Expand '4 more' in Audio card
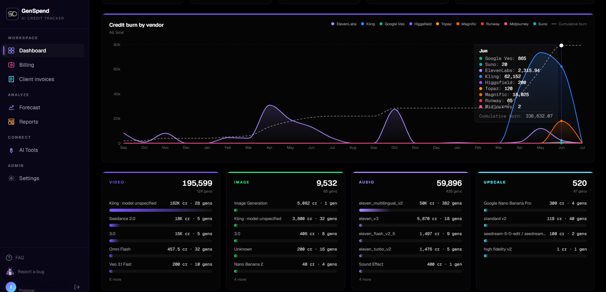 [x=365, y=280]
